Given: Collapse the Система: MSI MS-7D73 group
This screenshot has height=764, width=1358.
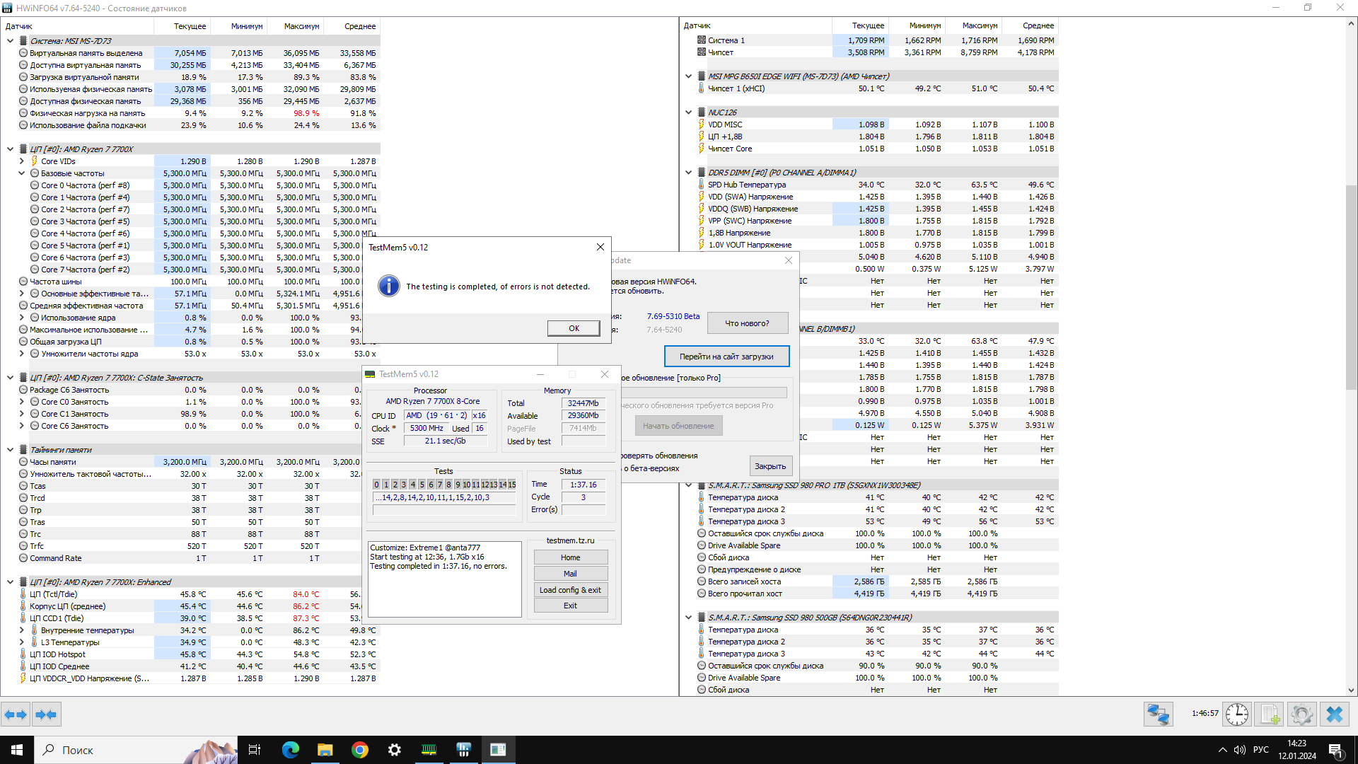Looking at the screenshot, I should click(x=10, y=41).
